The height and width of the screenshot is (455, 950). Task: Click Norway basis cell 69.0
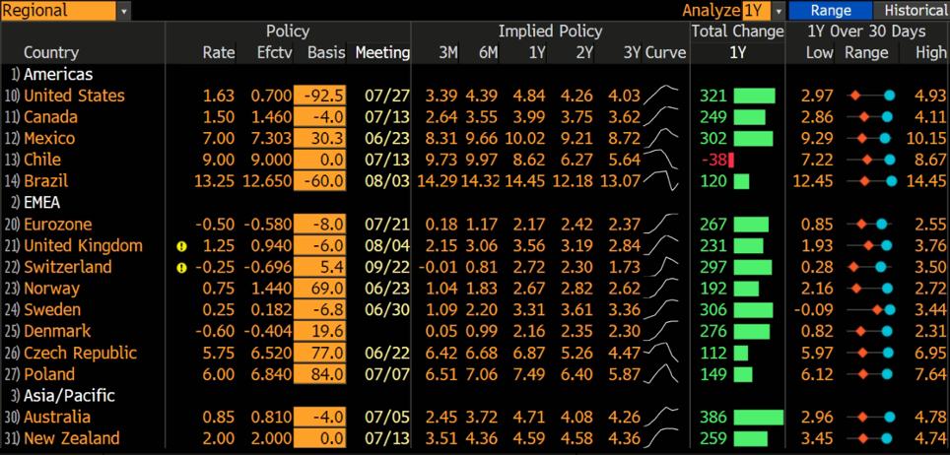(x=320, y=289)
